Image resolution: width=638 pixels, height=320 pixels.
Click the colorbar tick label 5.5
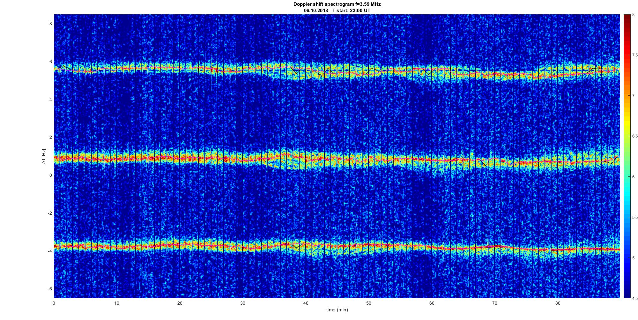[x=635, y=217]
